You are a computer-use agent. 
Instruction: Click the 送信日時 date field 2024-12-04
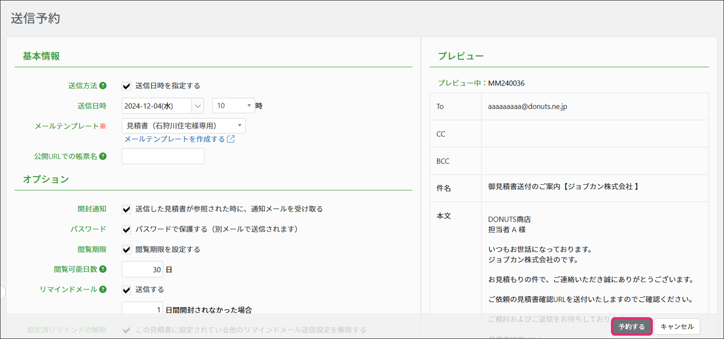click(x=157, y=106)
